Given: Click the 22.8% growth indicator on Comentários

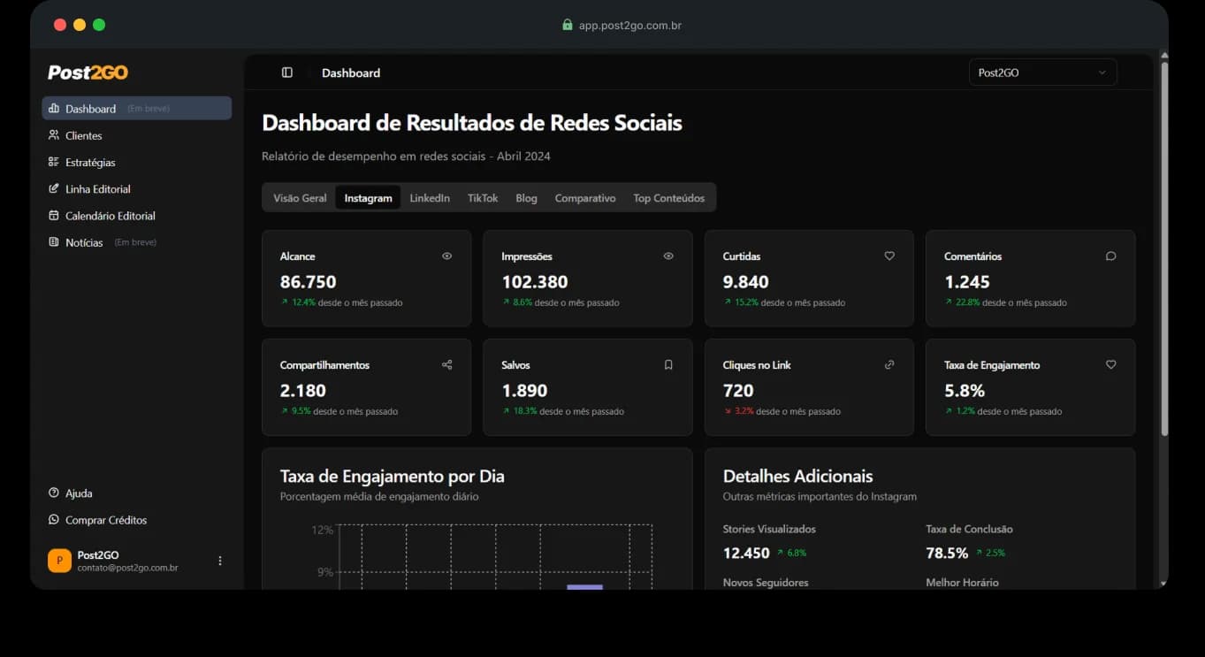Looking at the screenshot, I should click(x=963, y=302).
